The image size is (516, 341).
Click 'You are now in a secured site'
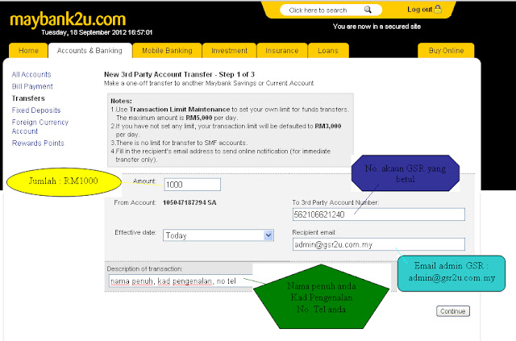click(377, 27)
